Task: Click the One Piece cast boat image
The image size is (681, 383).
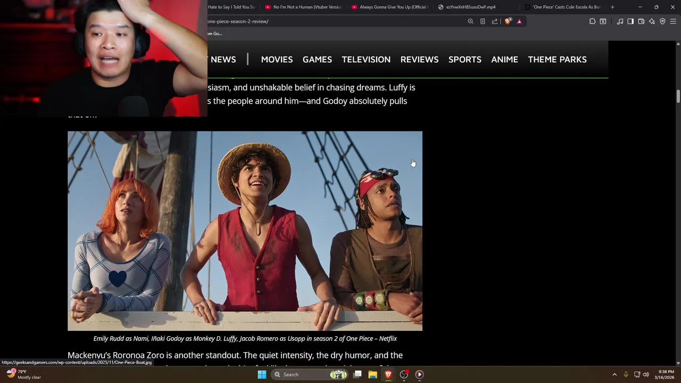Action: coord(245,231)
